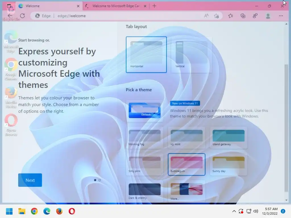Image resolution: width=291 pixels, height=218 pixels.
Task: Click the New on Windows 11 badge
Action: 185,103
